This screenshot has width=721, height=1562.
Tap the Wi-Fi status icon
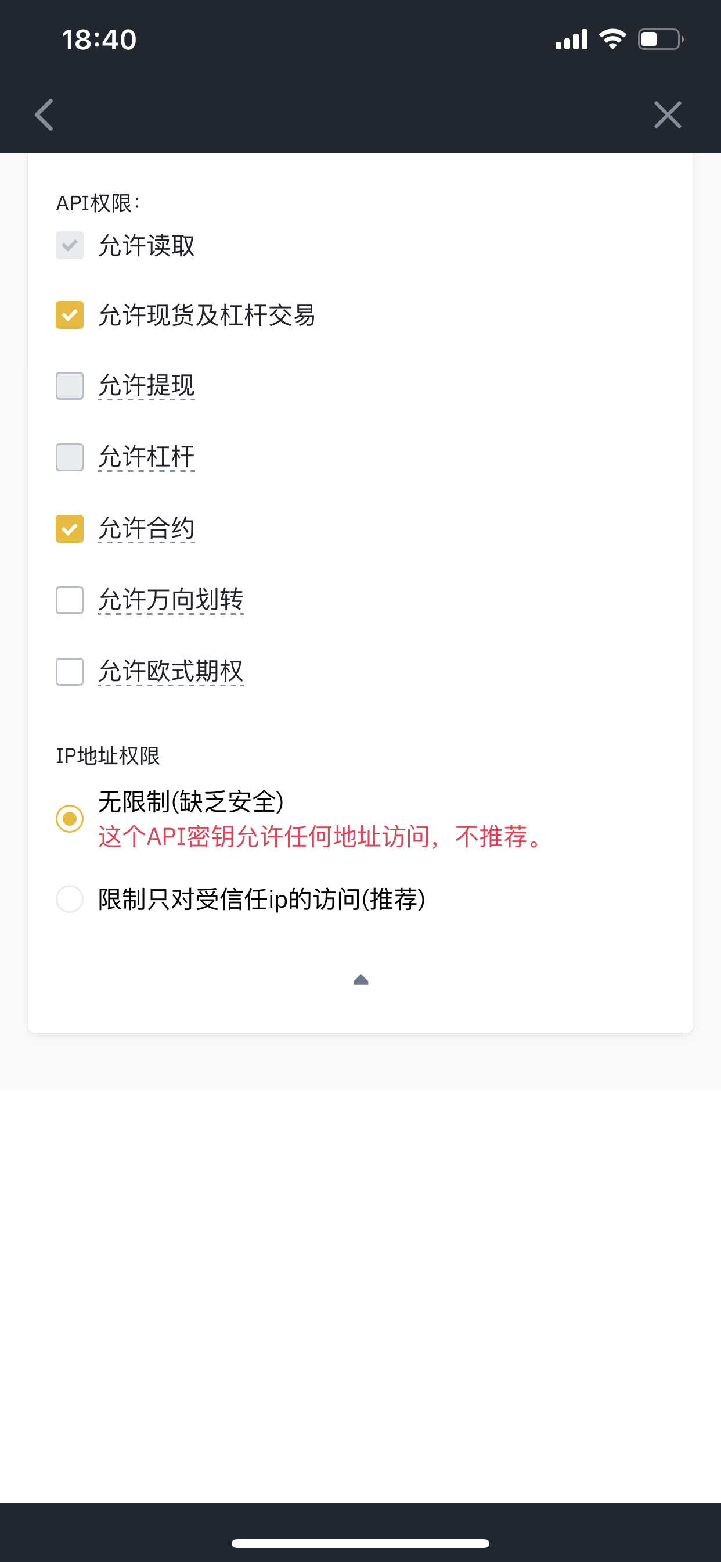[612, 40]
